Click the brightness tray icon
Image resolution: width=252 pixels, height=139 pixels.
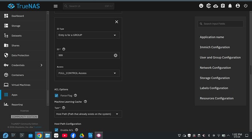(214, 136)
